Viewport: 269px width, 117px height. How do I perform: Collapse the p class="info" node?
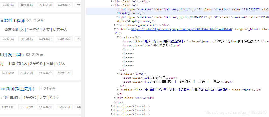tap(118, 74)
